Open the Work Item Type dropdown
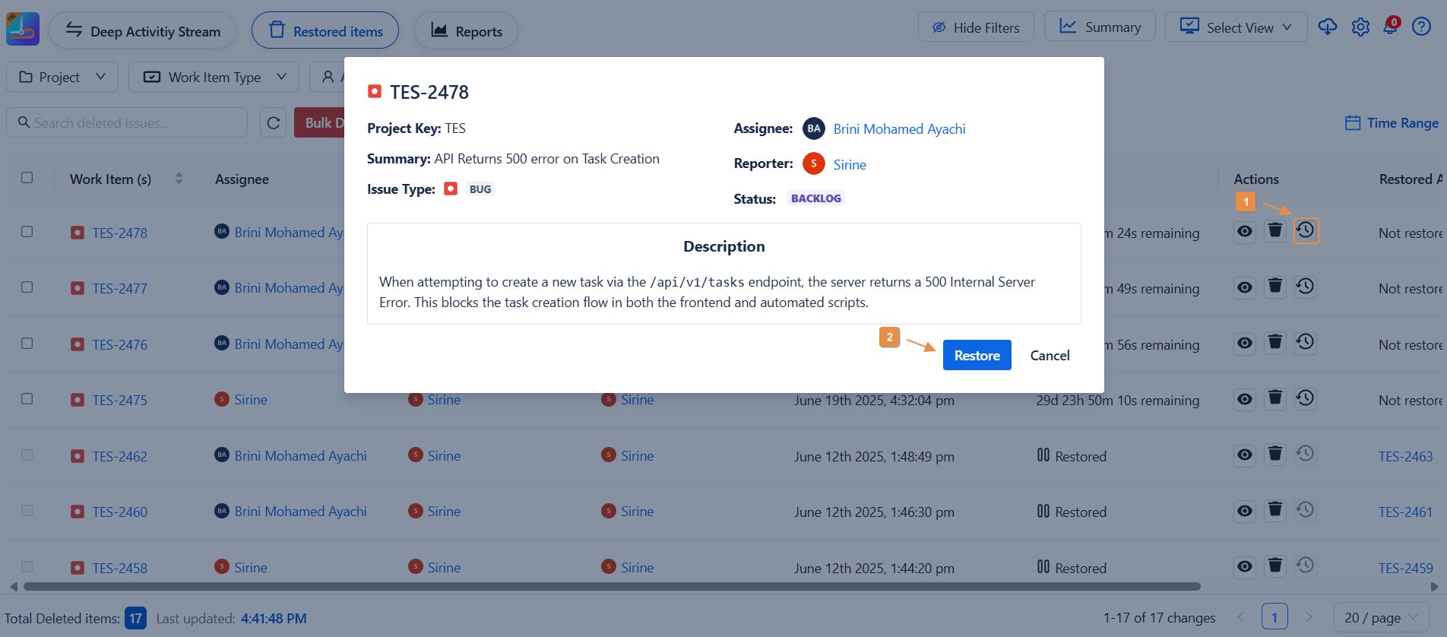Viewport: 1447px width, 637px height. pyautogui.click(x=214, y=78)
